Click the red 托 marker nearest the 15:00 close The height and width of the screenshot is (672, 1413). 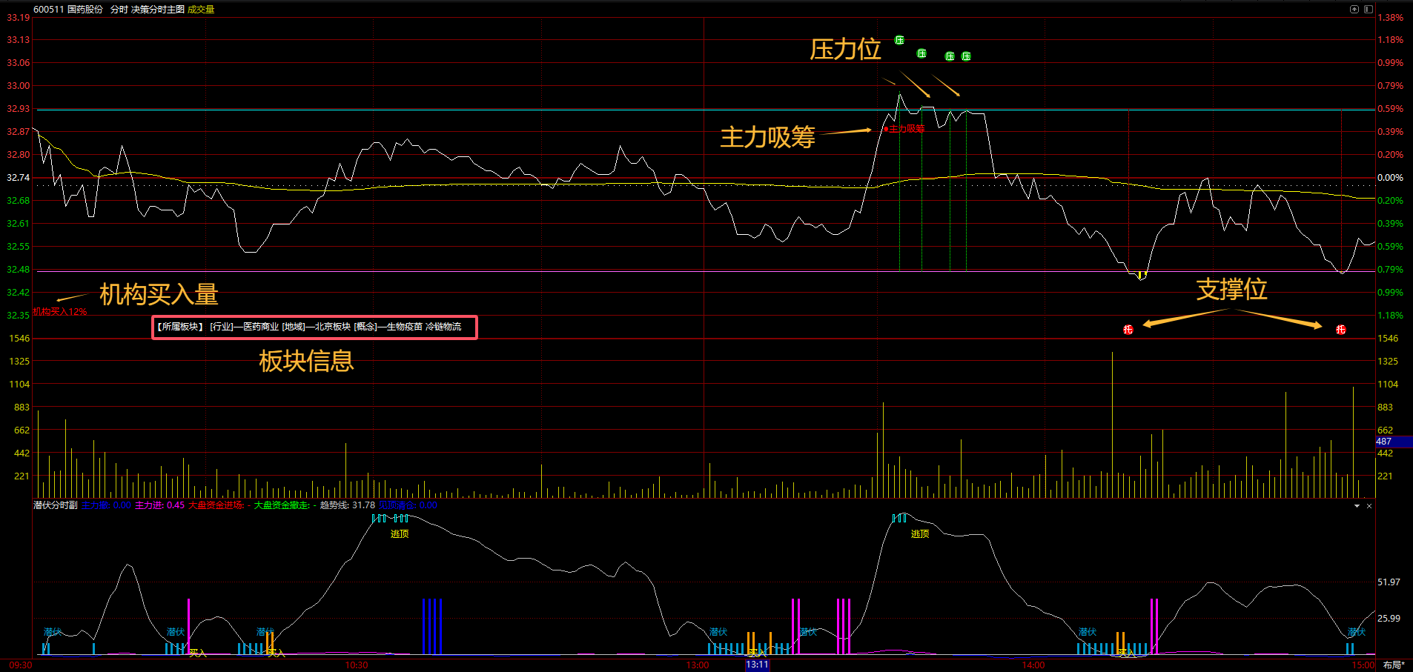1340,330
